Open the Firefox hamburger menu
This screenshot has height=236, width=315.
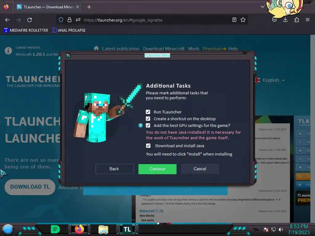tap(308, 20)
